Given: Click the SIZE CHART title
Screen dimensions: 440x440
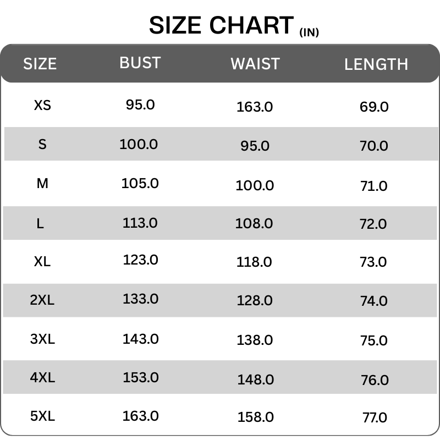Looking at the screenshot, I should click(x=221, y=25).
